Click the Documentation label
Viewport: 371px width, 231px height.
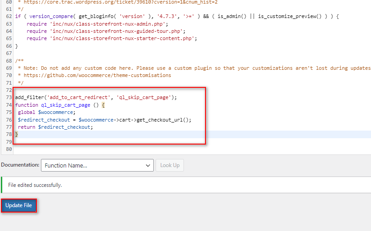[x=20, y=165]
